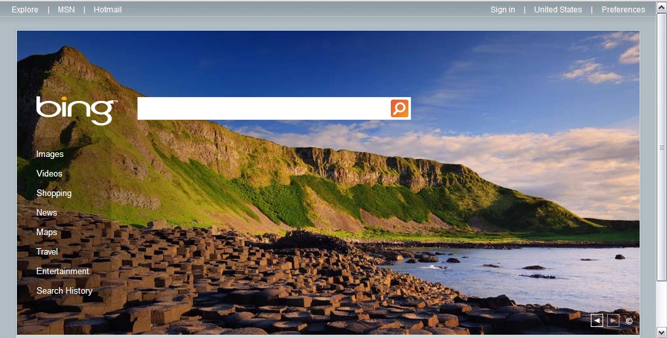Image resolution: width=667 pixels, height=338 pixels.
Task: Click the Bing logo
Action: click(76, 109)
